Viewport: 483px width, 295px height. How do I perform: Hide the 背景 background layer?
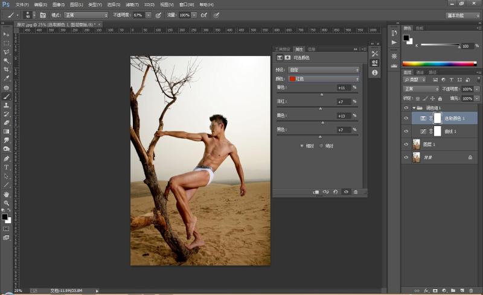406,157
